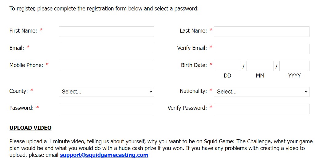This screenshot has height=159, width=323.
Task: Click the Verify Password label
Action: [187, 108]
